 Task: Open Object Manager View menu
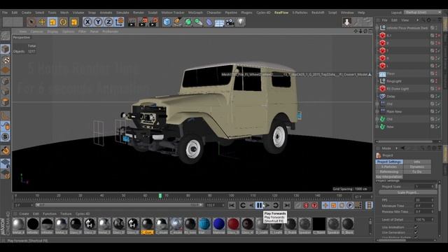tap(405, 20)
